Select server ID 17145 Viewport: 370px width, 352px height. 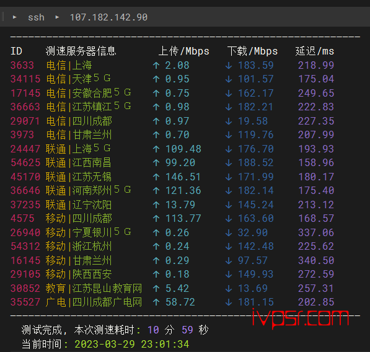click(25, 93)
